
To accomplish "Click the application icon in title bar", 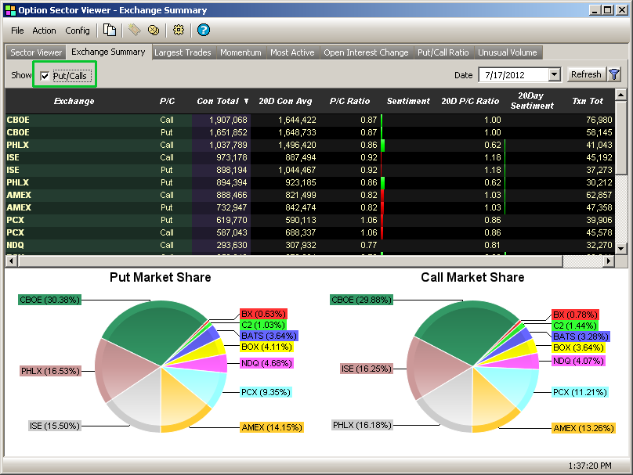I will tap(10, 10).
